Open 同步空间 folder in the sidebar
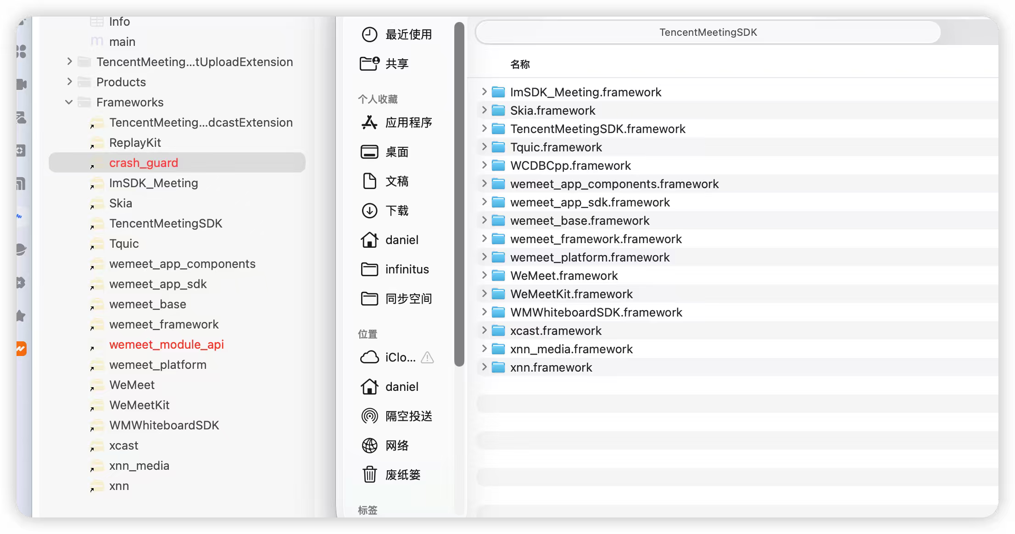 click(x=408, y=299)
